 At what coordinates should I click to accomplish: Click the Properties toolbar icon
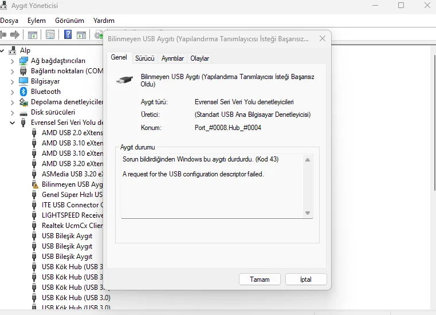click(x=50, y=35)
